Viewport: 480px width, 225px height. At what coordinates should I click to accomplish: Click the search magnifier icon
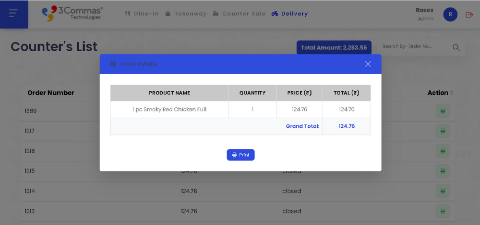tap(456, 47)
